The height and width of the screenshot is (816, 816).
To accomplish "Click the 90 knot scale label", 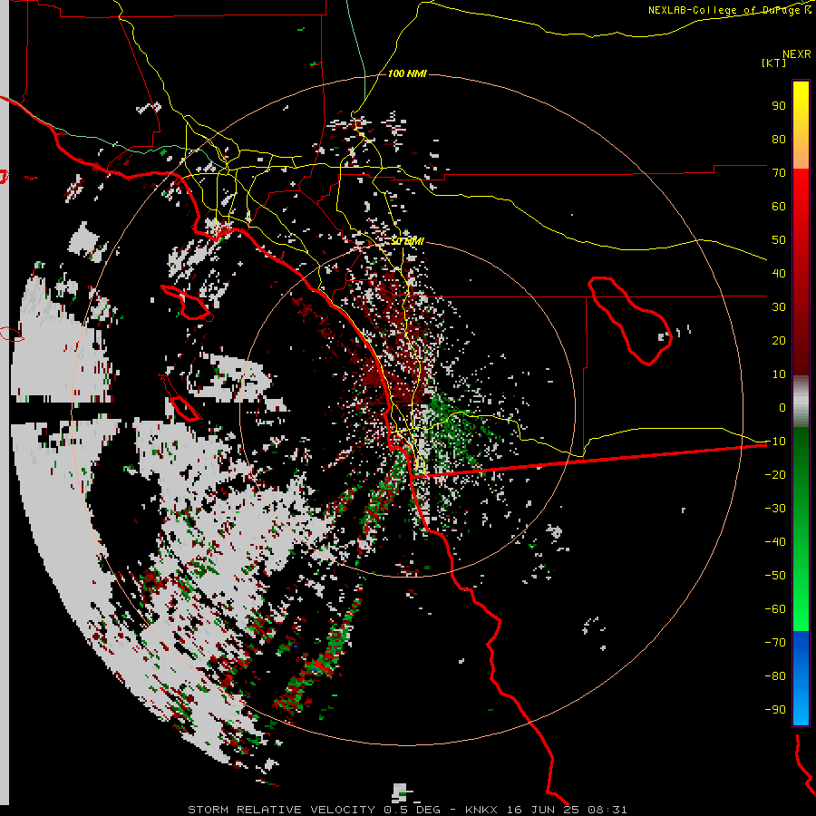I will pyautogui.click(x=779, y=106).
